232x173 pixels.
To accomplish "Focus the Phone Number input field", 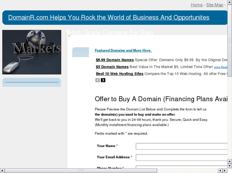I will [x=182, y=167].
